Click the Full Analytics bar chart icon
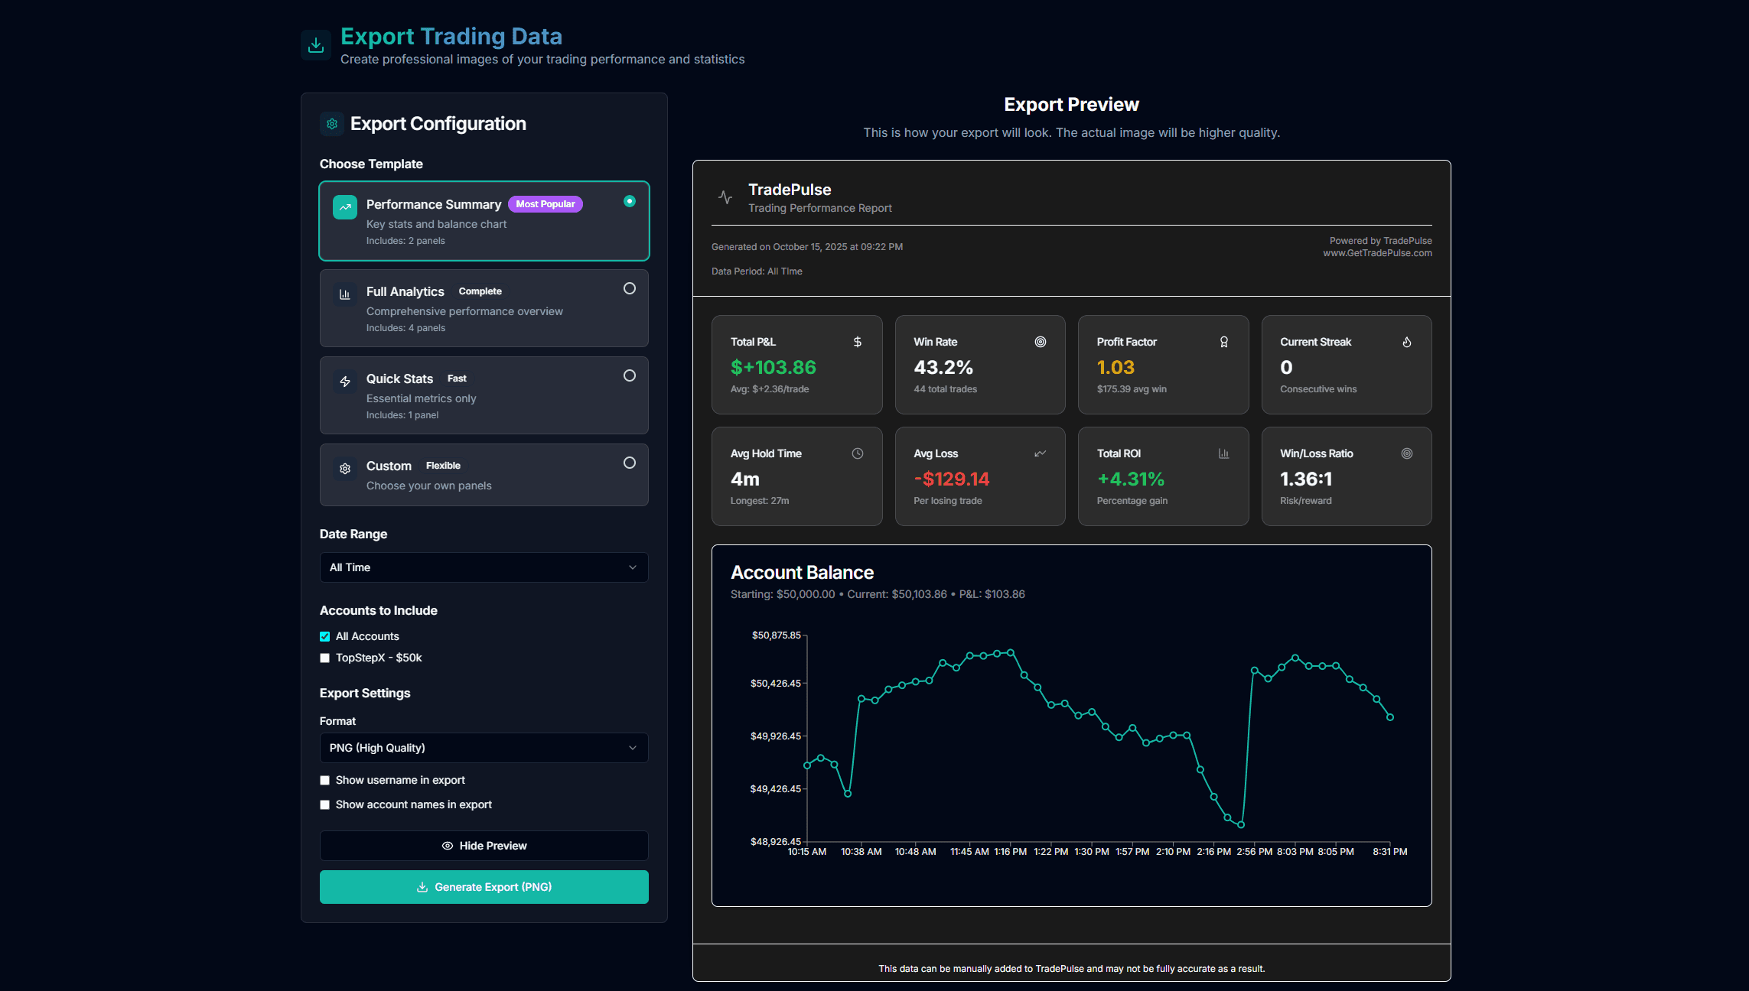 (x=345, y=294)
